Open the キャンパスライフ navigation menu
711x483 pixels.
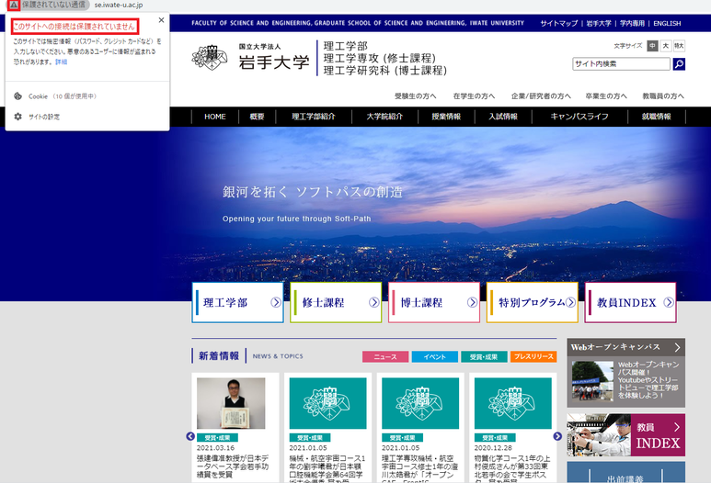coord(579,117)
